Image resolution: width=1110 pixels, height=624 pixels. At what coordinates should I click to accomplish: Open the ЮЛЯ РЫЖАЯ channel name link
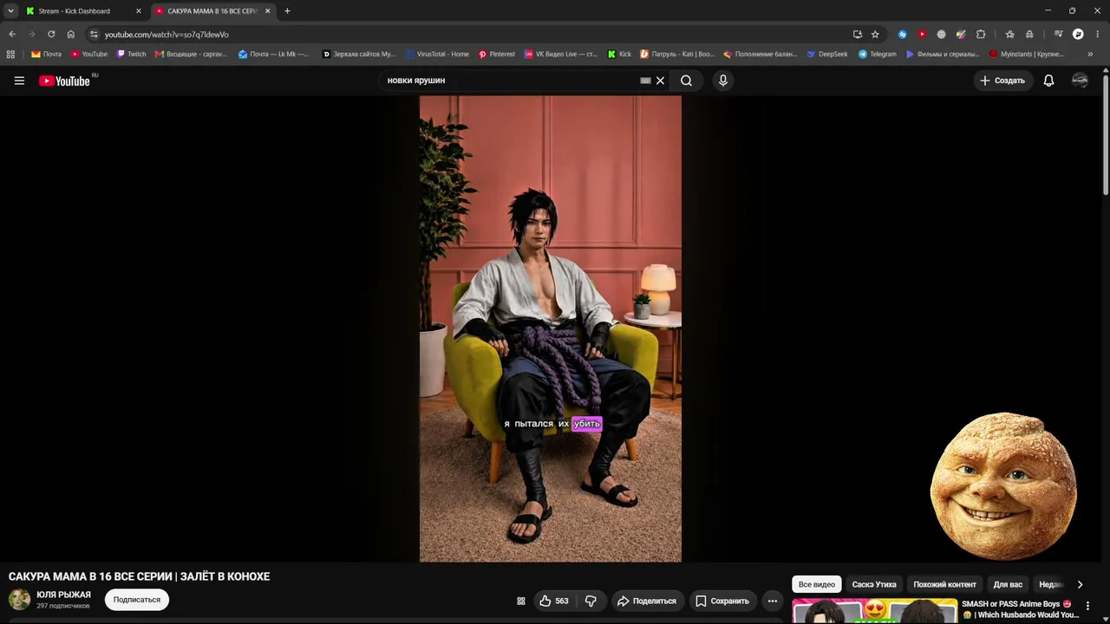coord(63,595)
